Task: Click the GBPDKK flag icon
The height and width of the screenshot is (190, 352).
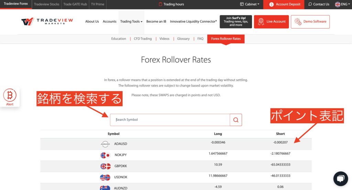Action: tap(105, 166)
